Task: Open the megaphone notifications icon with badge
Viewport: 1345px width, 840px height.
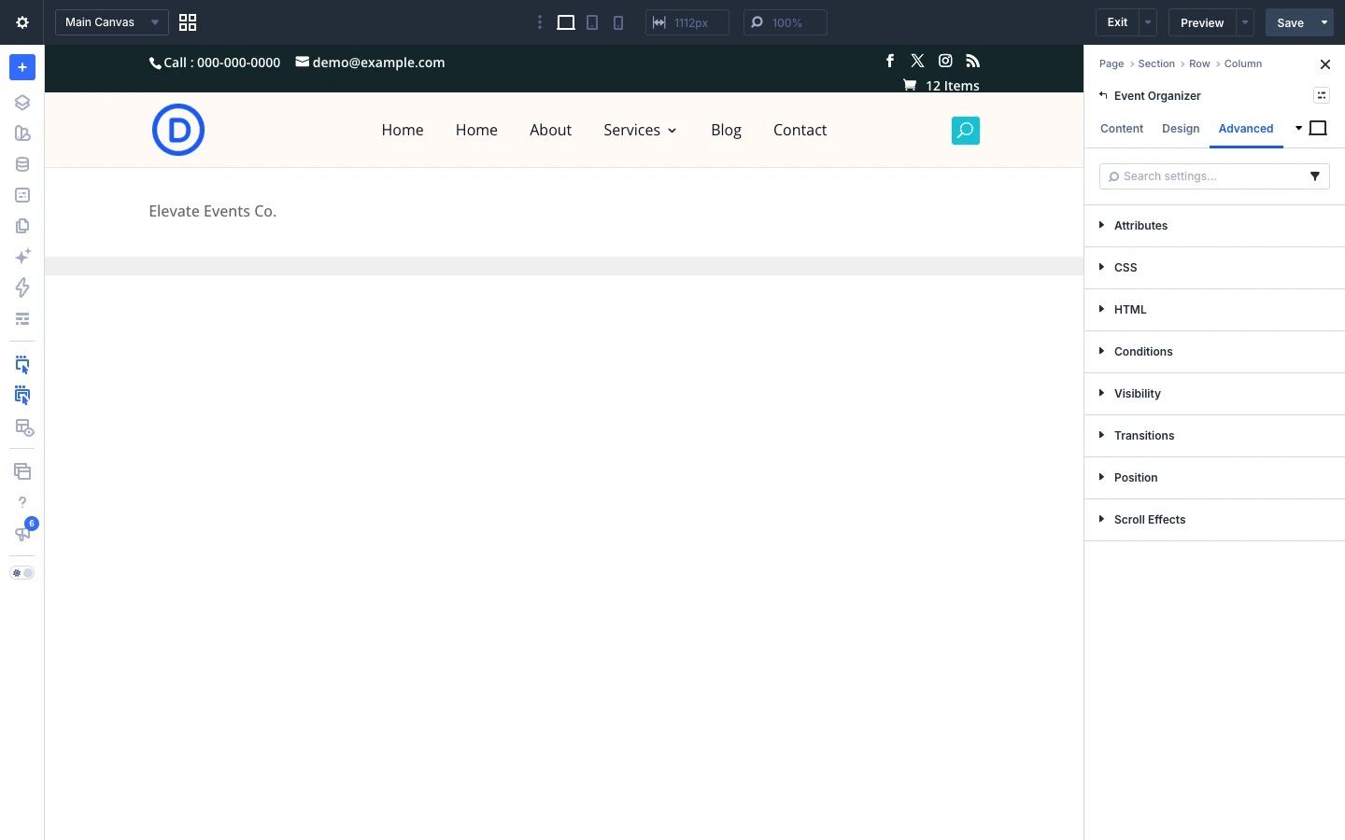Action: (x=22, y=533)
